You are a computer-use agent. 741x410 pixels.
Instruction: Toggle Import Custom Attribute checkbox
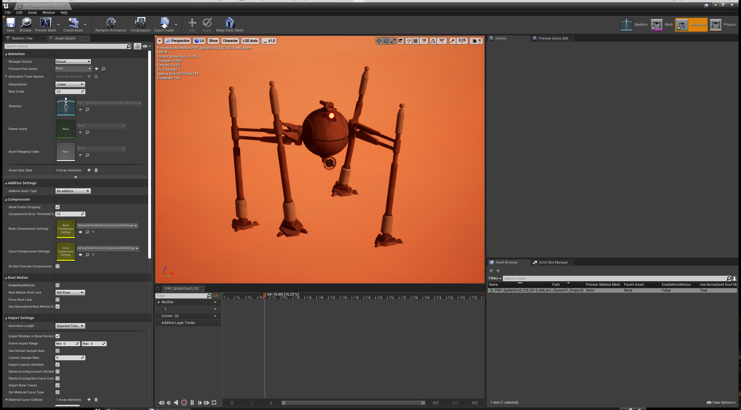coord(58,365)
